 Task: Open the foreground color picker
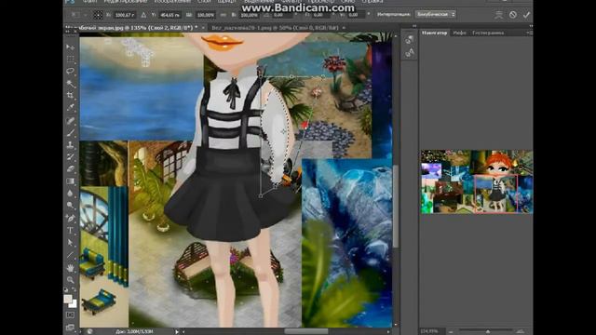pos(68,299)
